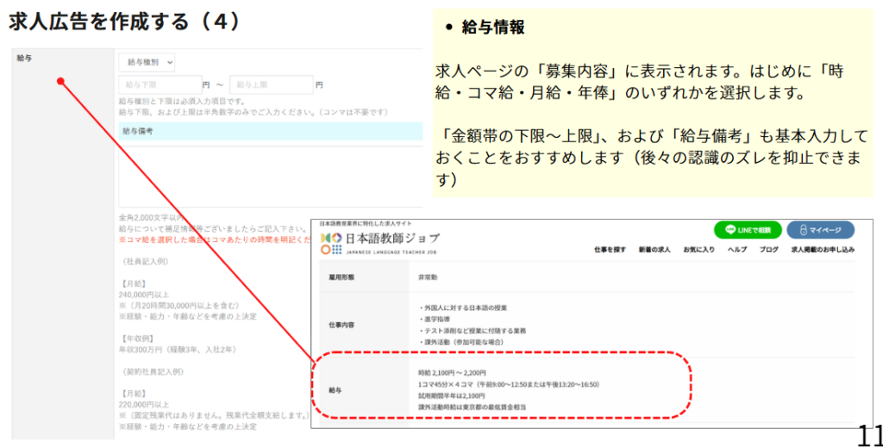Click the 仕事内容 row label
The height and width of the screenshot is (448, 883).
coord(343,325)
